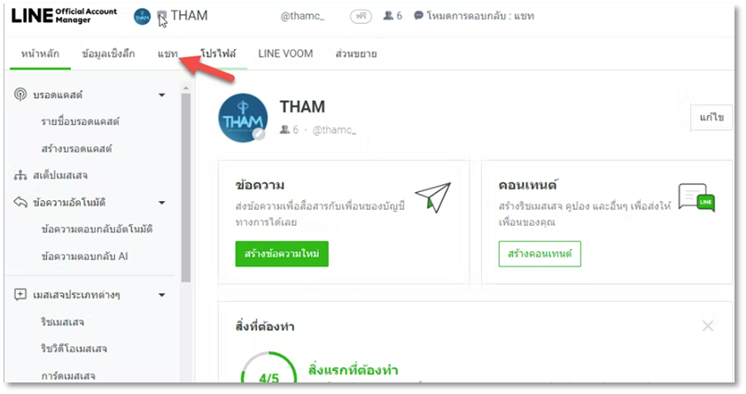Click the paper airplane message icon
The image size is (746, 394).
point(433,197)
